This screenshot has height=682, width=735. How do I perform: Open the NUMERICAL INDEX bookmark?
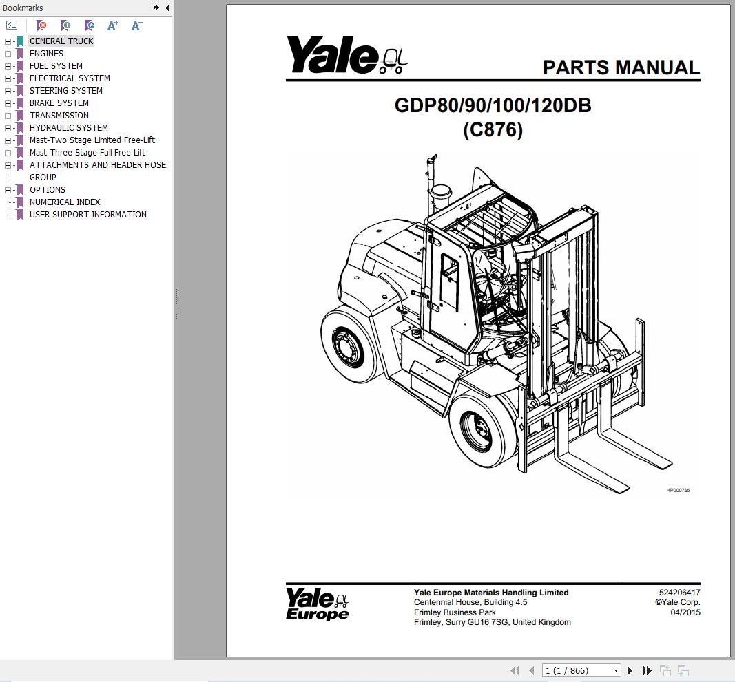coord(64,202)
